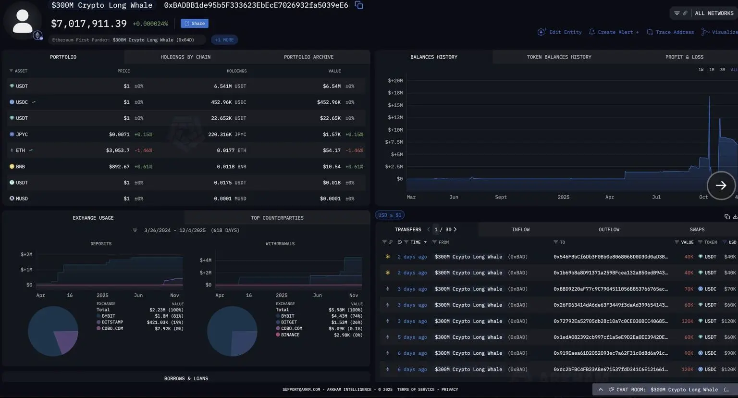This screenshot has width=738, height=398.
Task: Click the Trace Address icon
Action: pos(650,32)
